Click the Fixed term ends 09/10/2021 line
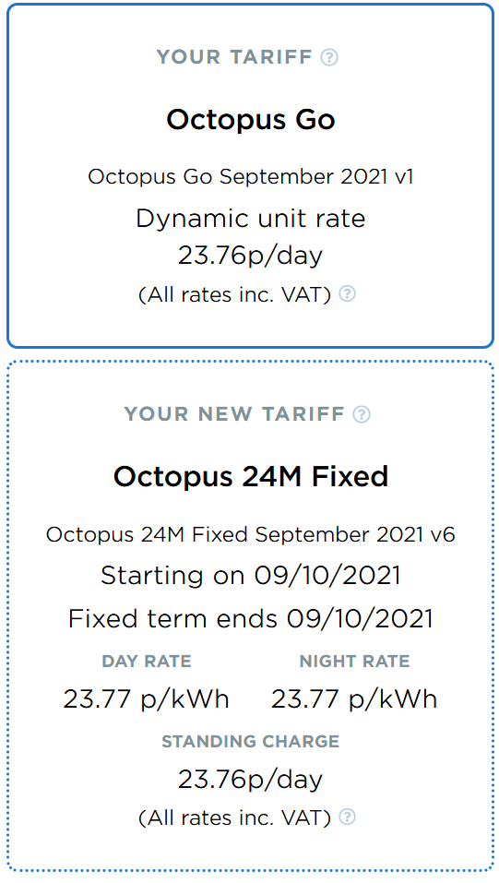Viewport: 499px width, 883px height. [251, 618]
